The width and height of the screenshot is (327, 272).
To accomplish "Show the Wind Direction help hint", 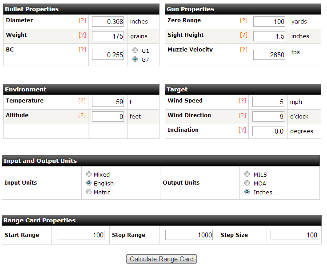I will click(x=242, y=115).
